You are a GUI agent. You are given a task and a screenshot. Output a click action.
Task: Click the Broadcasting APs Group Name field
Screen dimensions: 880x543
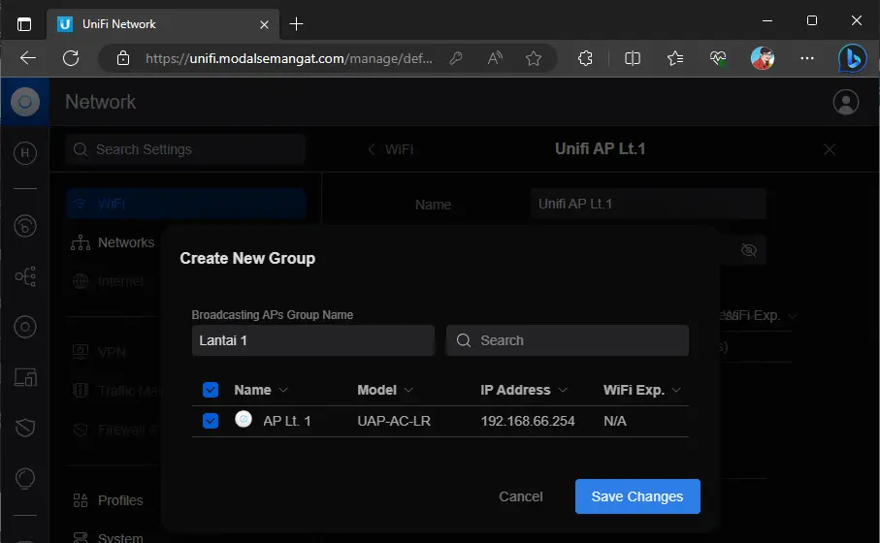tap(313, 340)
